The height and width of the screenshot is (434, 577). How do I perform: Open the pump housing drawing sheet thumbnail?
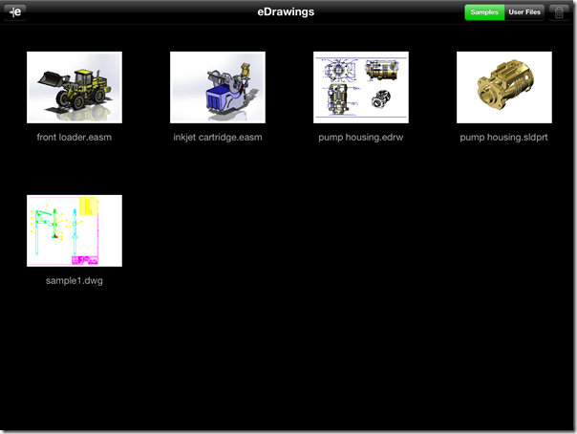[x=361, y=87]
